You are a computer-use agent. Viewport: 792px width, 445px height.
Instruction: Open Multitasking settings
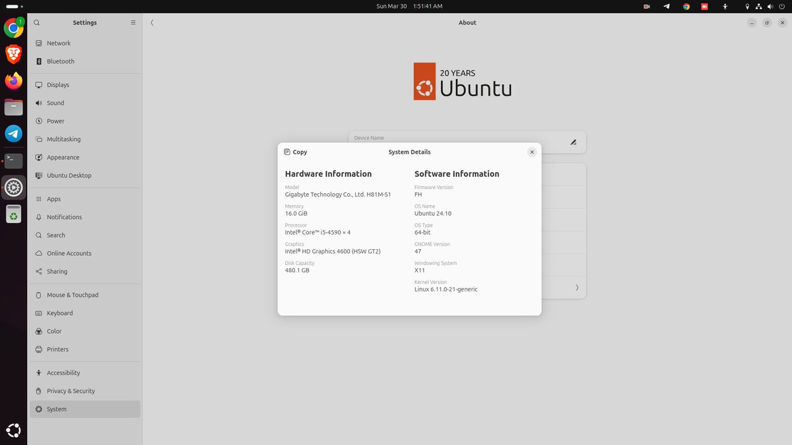pyautogui.click(x=85, y=139)
